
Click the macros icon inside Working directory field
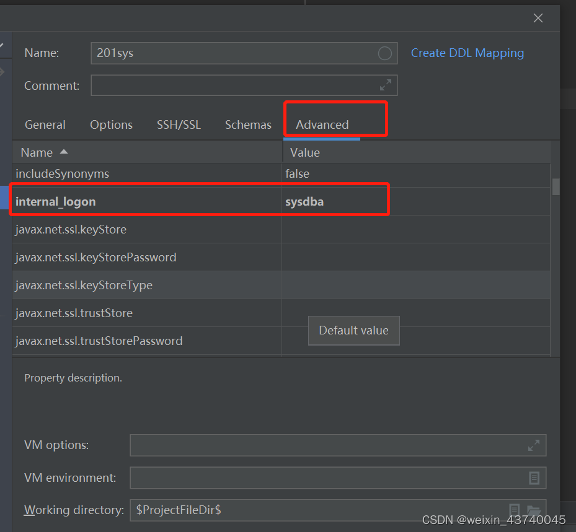tap(515, 510)
